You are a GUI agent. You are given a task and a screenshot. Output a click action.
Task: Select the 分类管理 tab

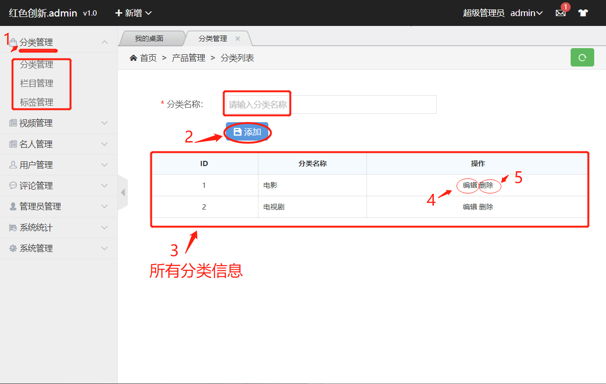point(213,39)
